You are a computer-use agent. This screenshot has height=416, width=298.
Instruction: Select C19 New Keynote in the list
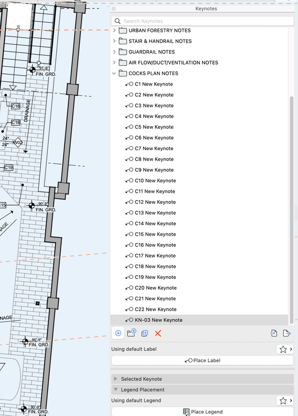(155, 277)
